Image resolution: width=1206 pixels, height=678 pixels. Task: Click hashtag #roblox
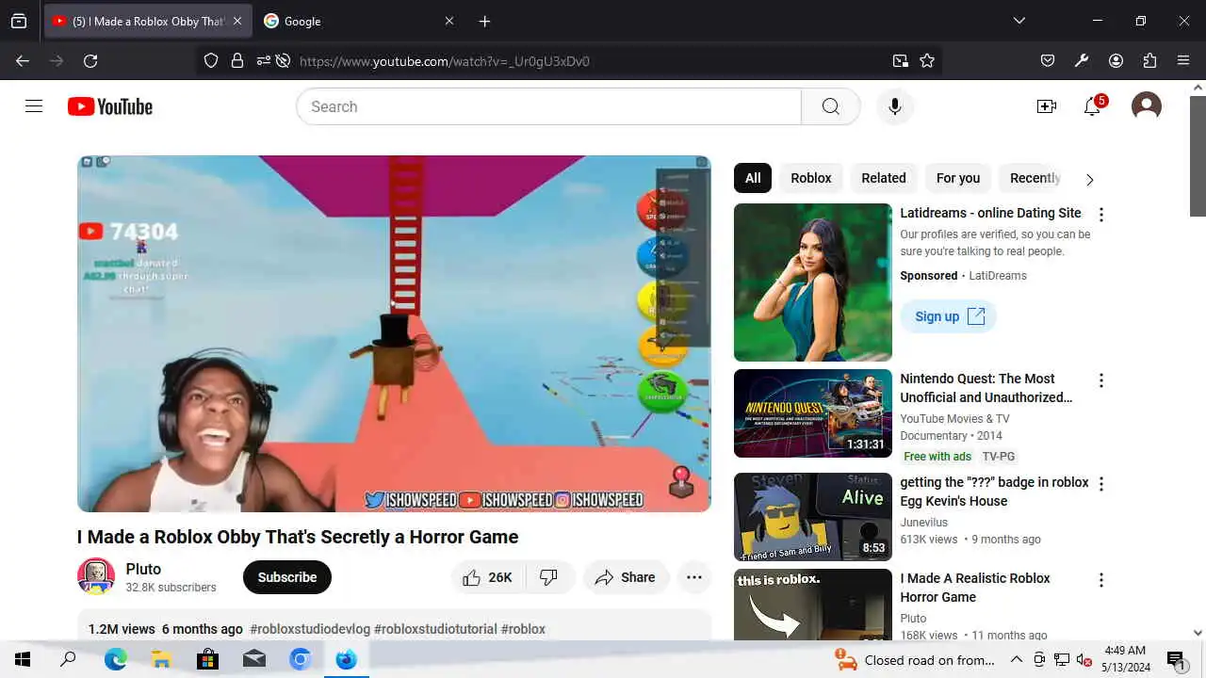523,629
